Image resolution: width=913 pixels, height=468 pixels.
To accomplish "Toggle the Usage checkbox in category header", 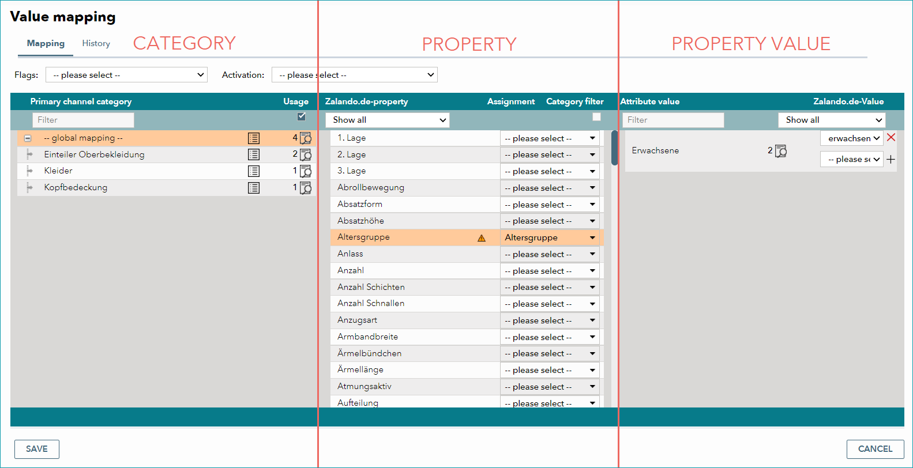I will click(301, 116).
